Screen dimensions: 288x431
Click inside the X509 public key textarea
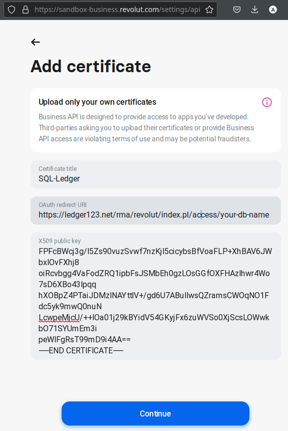tap(156, 296)
